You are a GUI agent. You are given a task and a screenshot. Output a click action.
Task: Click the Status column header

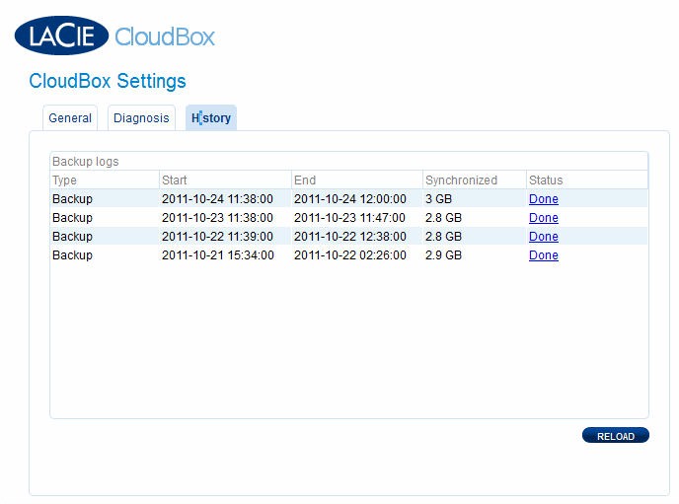[587, 180]
